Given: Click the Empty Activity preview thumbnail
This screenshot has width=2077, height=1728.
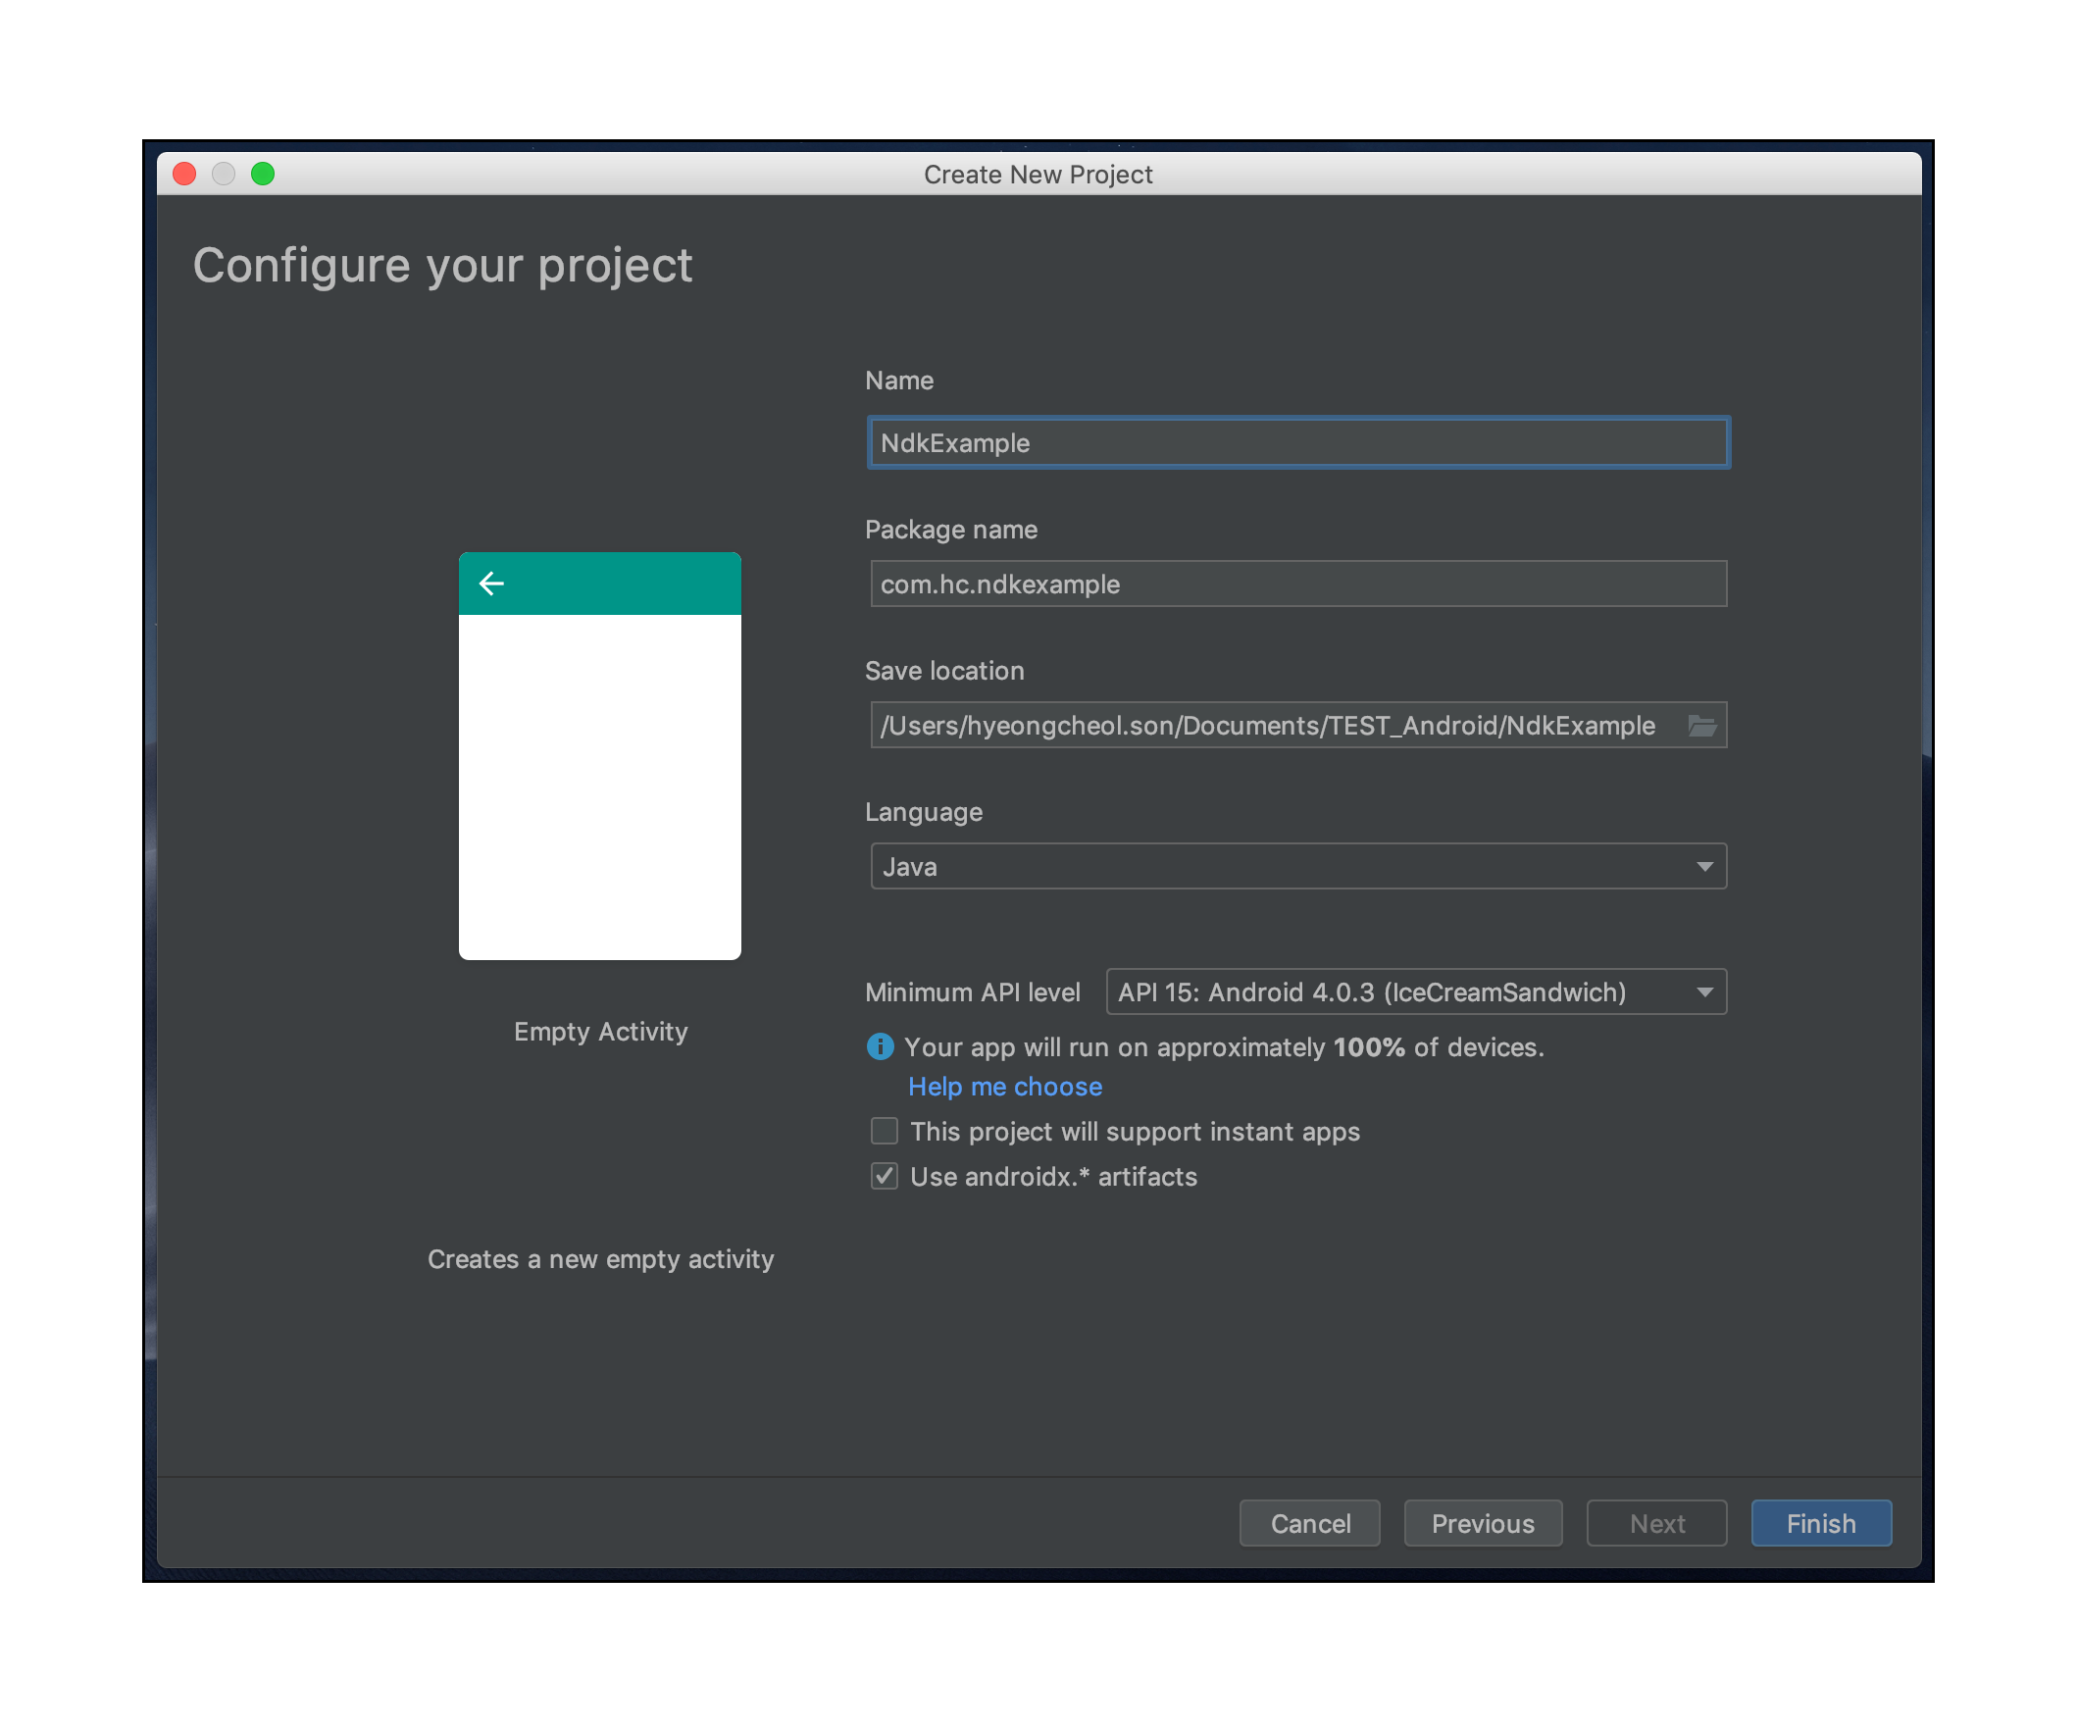Looking at the screenshot, I should pos(599,757).
